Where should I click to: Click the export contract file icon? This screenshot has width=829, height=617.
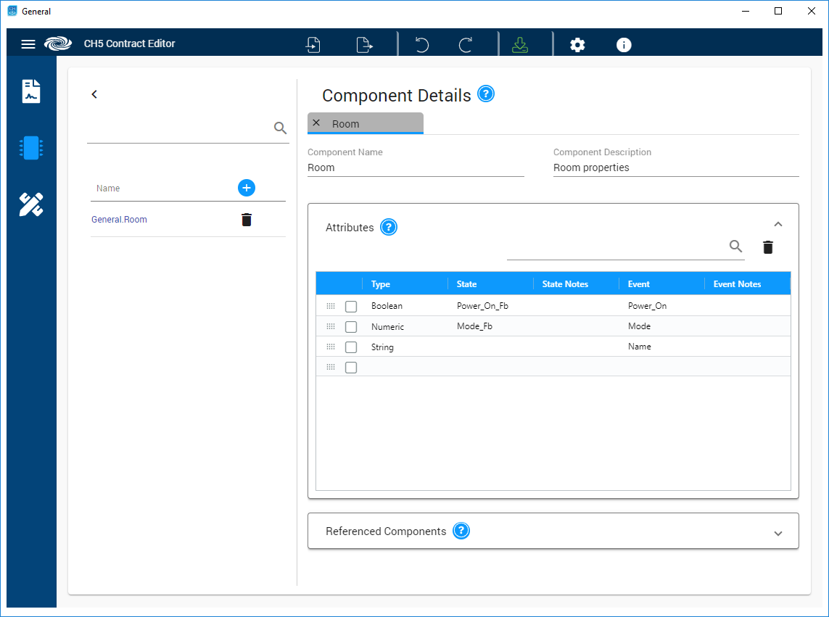pyautogui.click(x=364, y=45)
